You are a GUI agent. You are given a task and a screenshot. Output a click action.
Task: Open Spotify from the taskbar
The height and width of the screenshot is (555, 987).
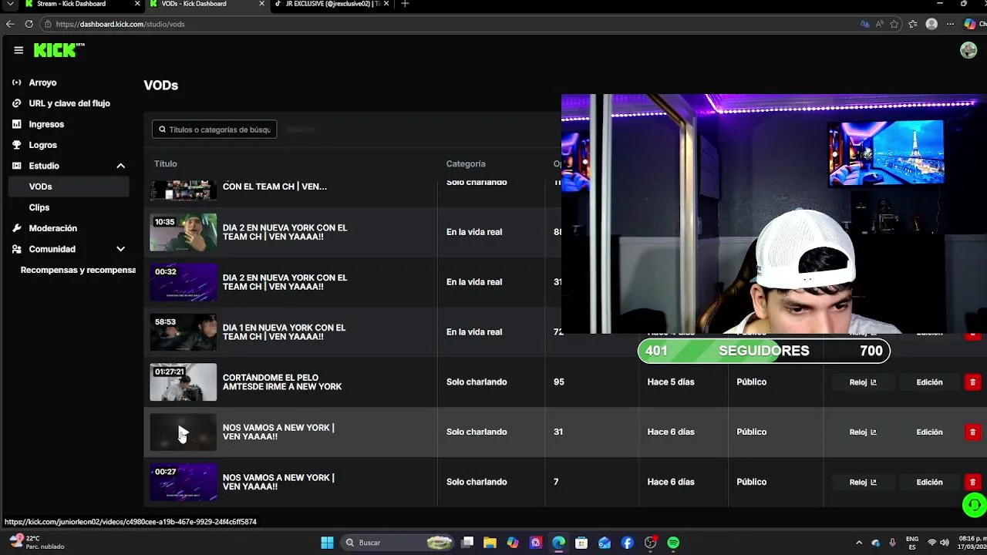tap(673, 543)
